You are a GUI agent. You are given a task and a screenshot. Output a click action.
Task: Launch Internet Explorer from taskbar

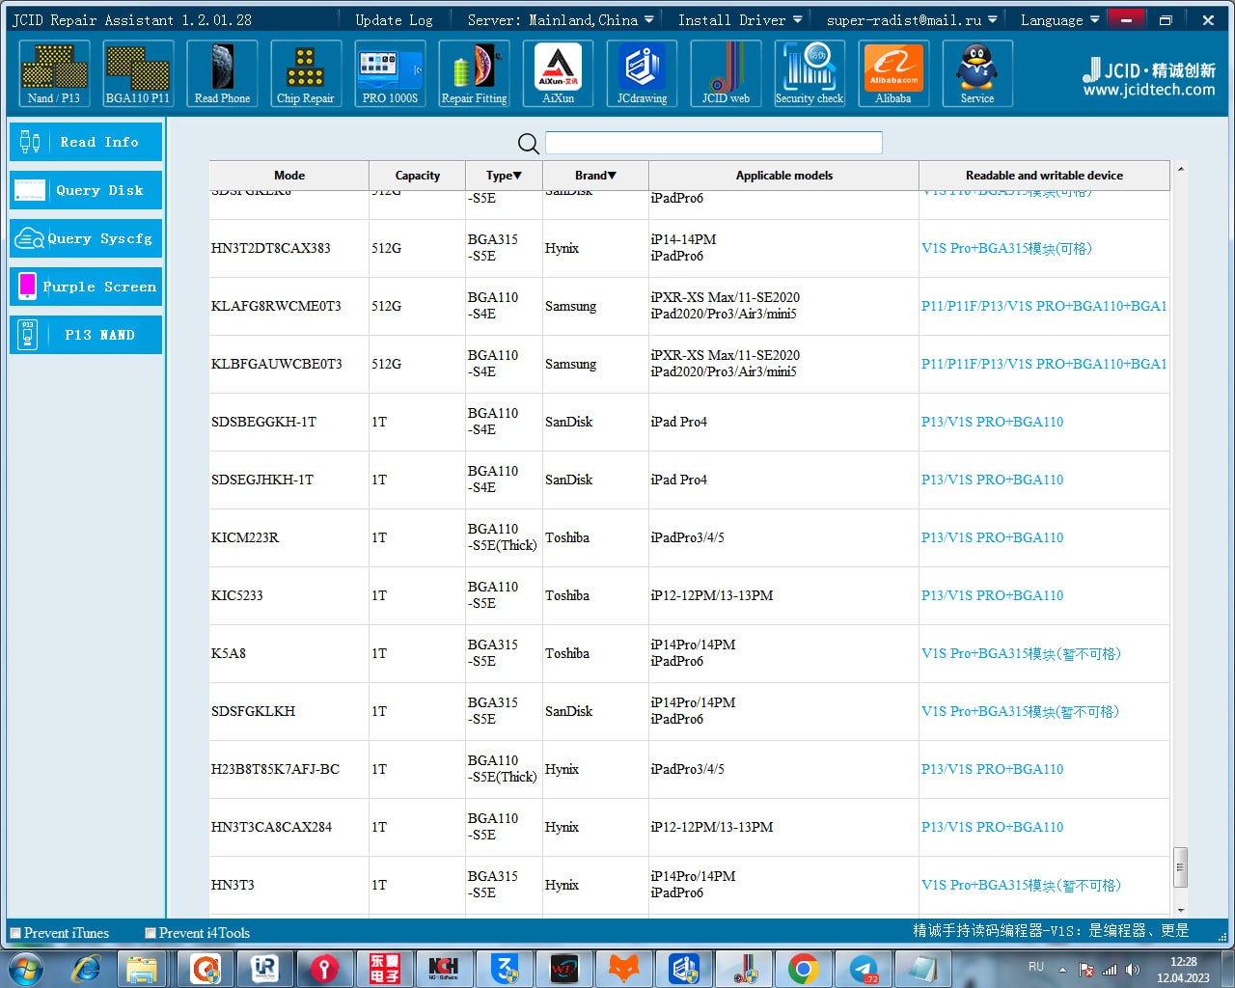pyautogui.click(x=87, y=968)
